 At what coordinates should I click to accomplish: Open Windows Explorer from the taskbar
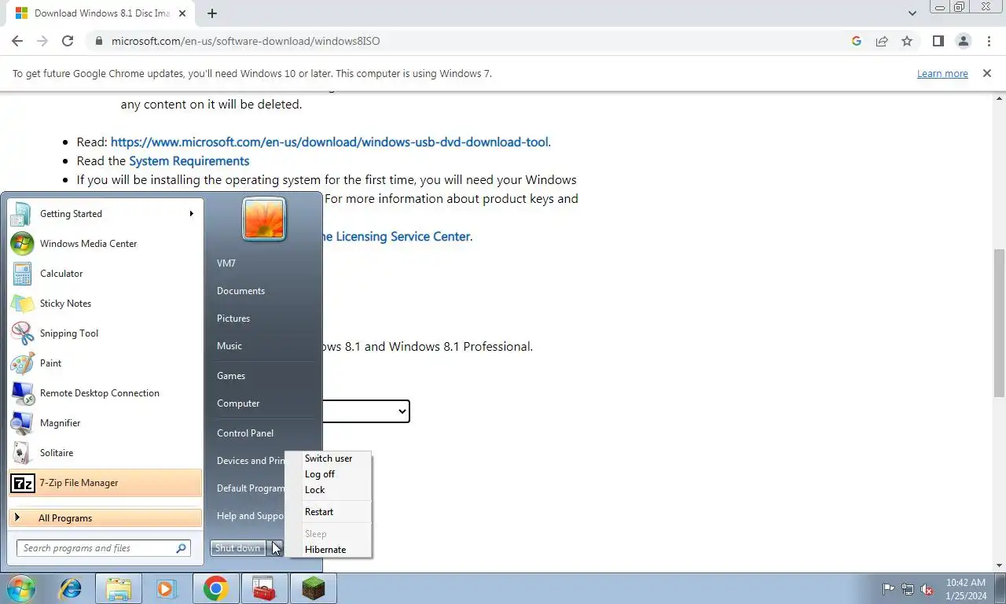(119, 588)
